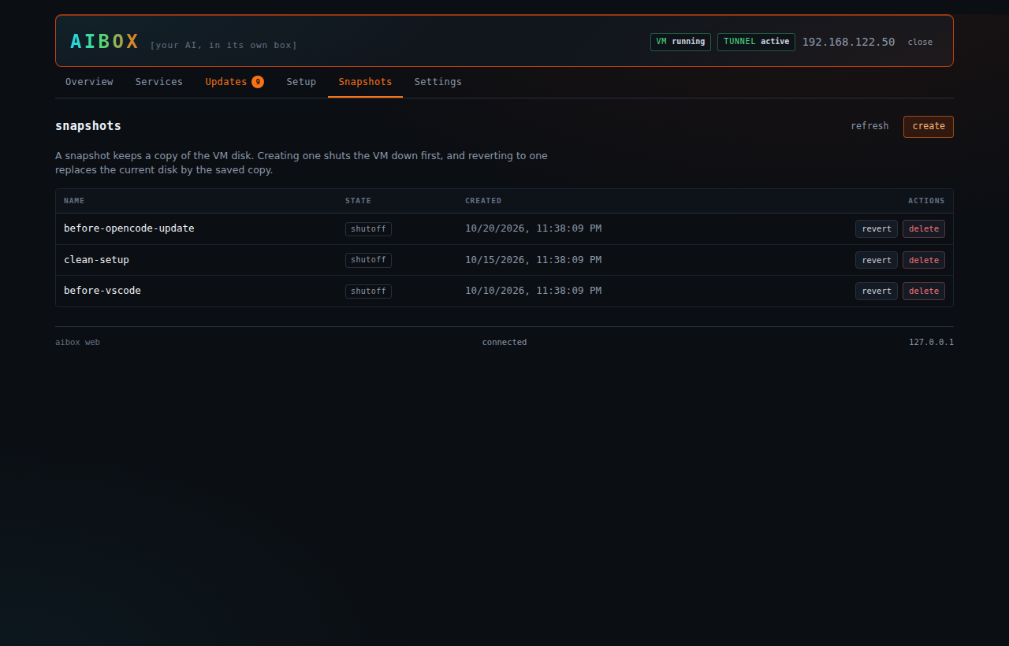This screenshot has width=1009, height=646.
Task: Open the Updates tab
Action: tap(234, 82)
